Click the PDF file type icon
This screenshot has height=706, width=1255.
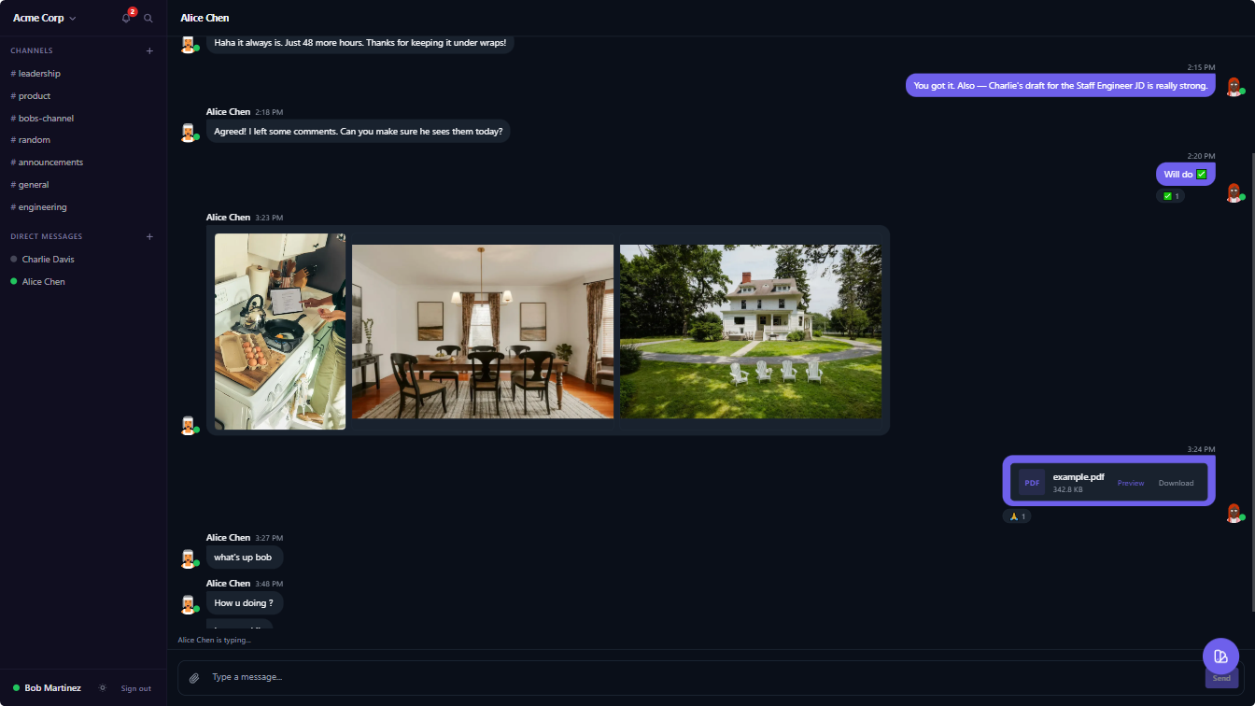click(1031, 482)
